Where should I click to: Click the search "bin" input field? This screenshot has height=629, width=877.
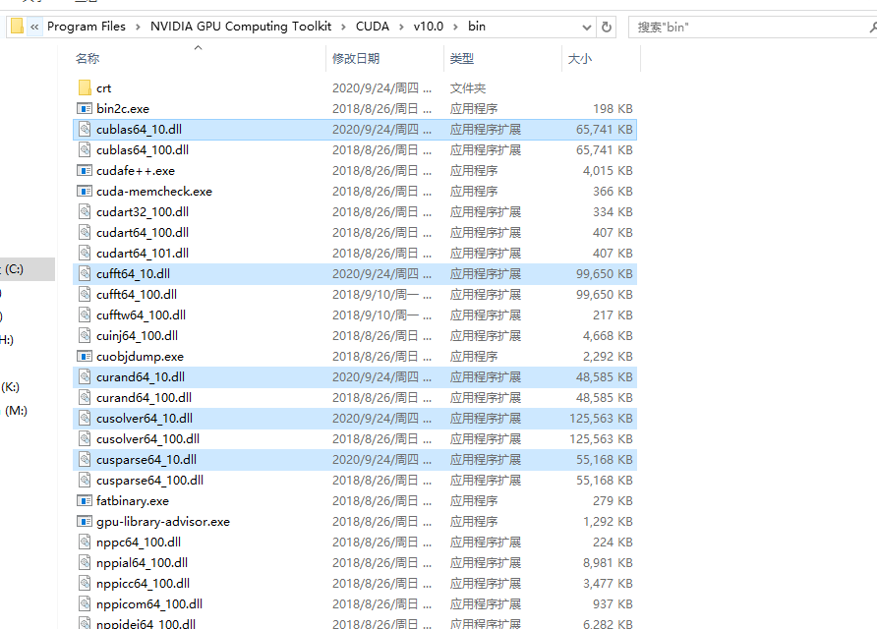(x=752, y=27)
